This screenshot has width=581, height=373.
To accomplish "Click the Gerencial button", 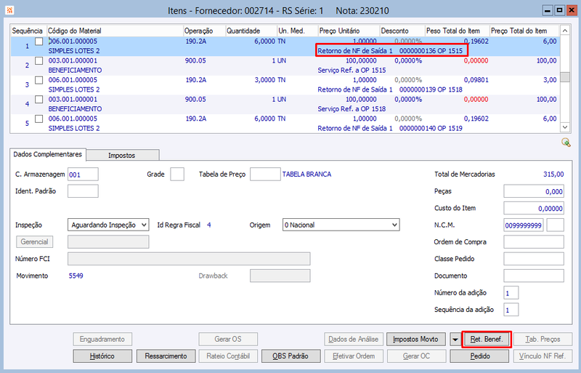I will click(34, 241).
